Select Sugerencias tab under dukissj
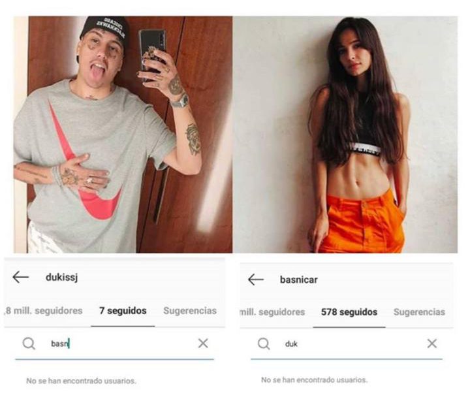Viewport: 470px width, 401px height. coord(190,311)
